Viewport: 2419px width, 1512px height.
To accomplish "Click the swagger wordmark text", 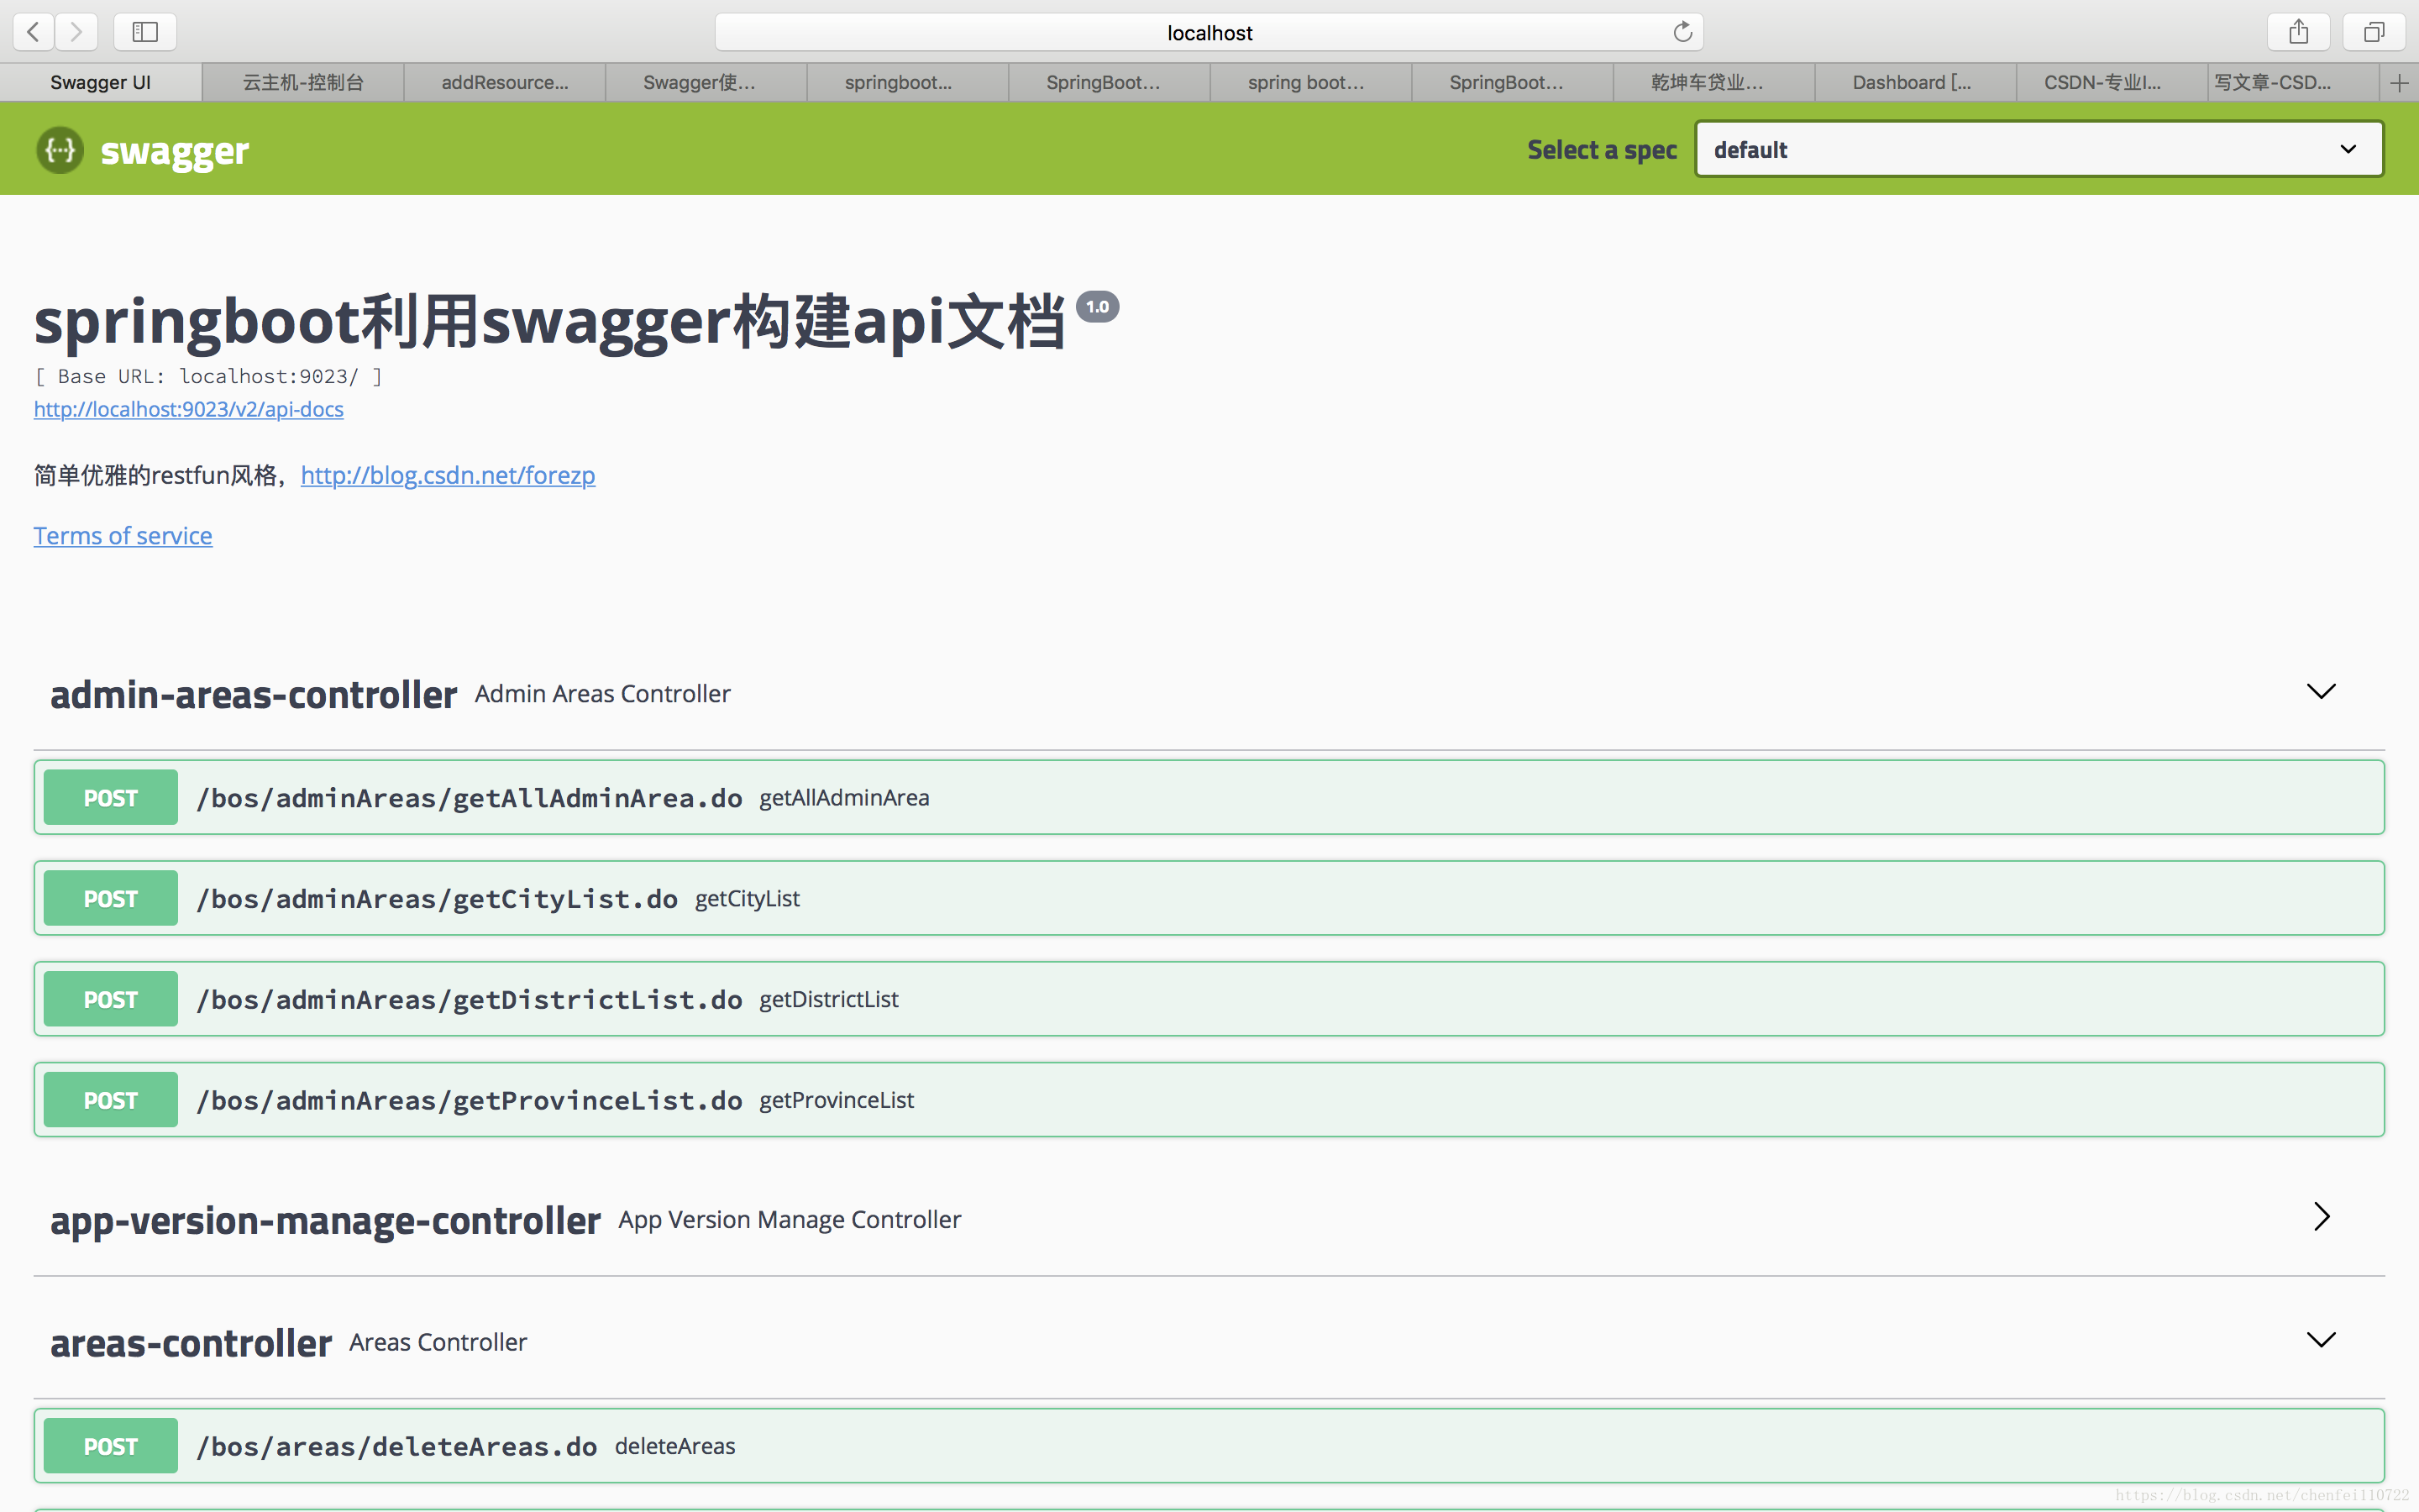I will [175, 152].
